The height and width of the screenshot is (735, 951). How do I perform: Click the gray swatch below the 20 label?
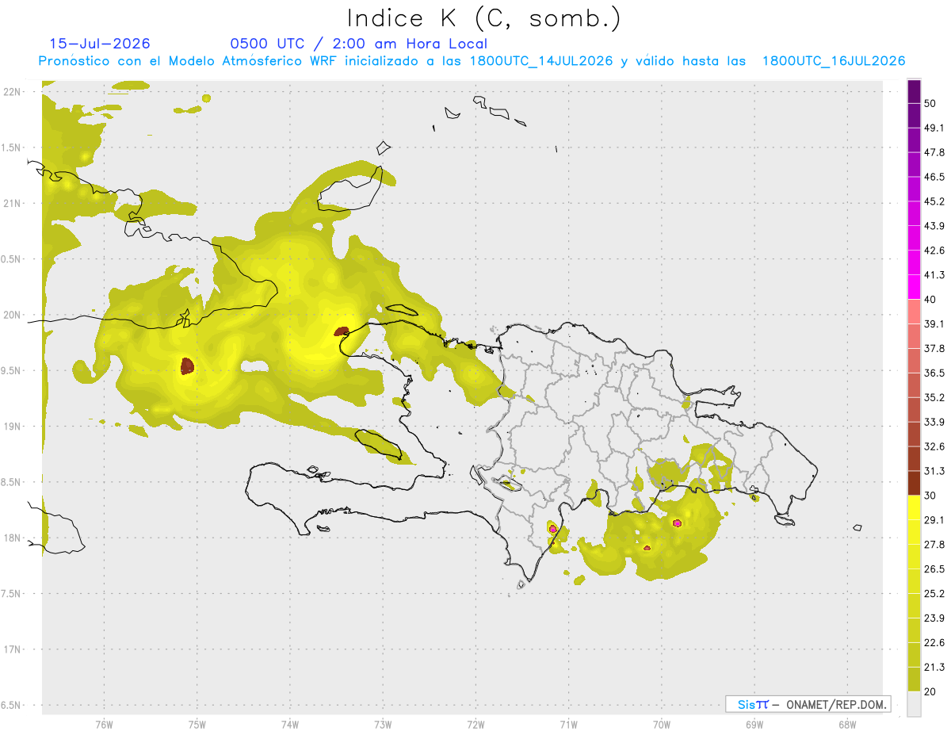914,703
